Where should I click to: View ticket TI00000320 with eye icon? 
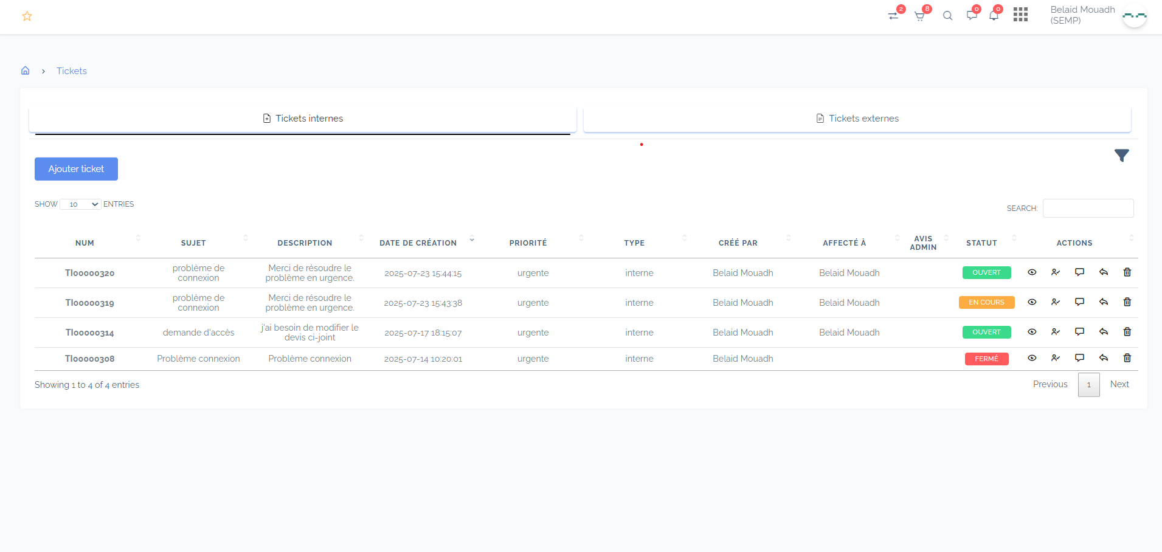pos(1032,272)
